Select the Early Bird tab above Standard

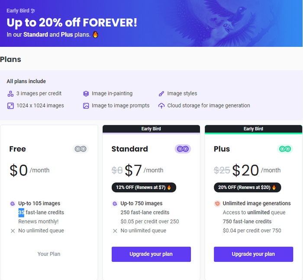click(x=151, y=129)
